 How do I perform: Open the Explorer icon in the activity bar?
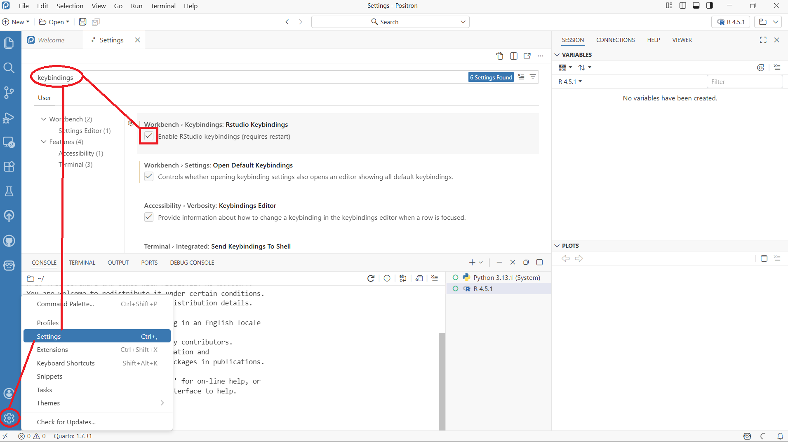pos(9,43)
